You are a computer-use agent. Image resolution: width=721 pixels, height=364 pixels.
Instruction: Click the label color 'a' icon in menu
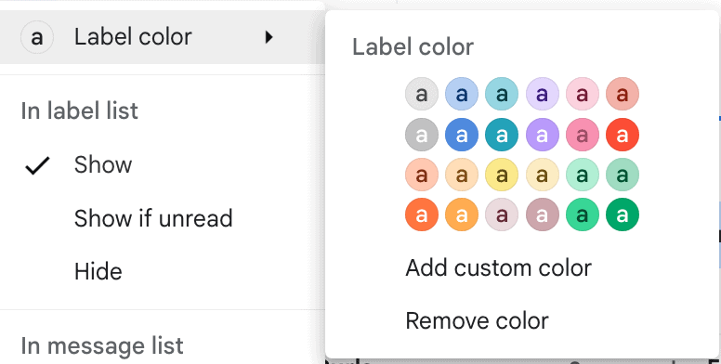pyautogui.click(x=37, y=37)
